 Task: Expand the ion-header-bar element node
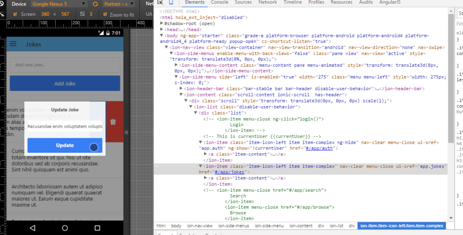click(x=182, y=88)
